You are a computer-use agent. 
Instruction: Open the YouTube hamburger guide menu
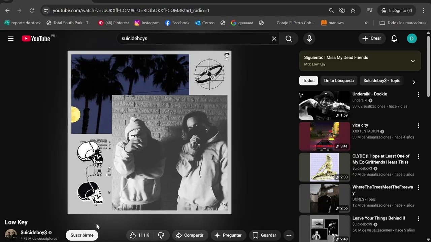[11, 39]
